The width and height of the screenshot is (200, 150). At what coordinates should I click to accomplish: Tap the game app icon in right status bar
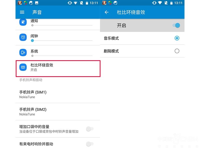coord(104,3)
